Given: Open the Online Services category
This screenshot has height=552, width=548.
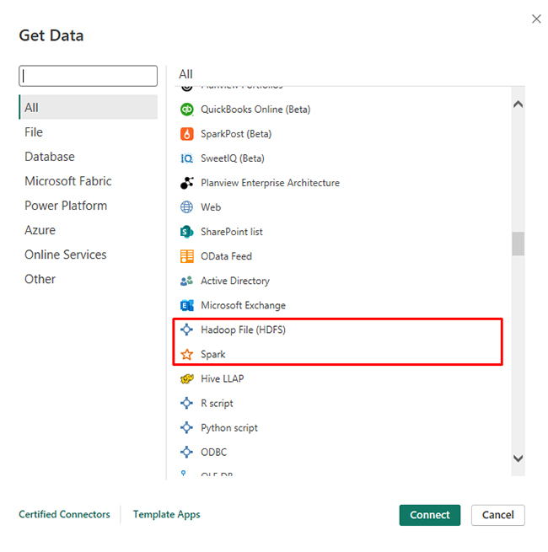Looking at the screenshot, I should click(x=88, y=255).
